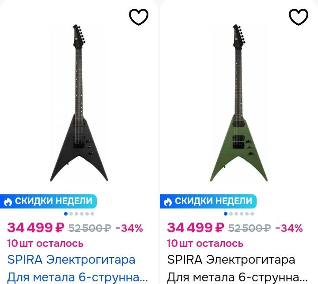Click right СКИДКИ НЕДЕЛИ badge
Viewport: 318px width, 284px height.
[x=208, y=201]
